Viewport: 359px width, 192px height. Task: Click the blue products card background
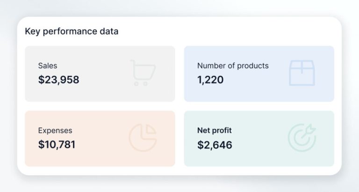click(x=262, y=94)
